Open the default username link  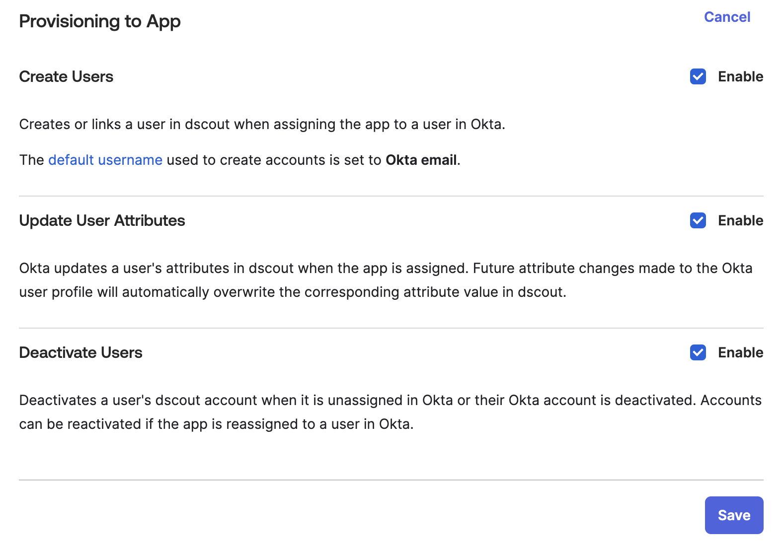105,160
